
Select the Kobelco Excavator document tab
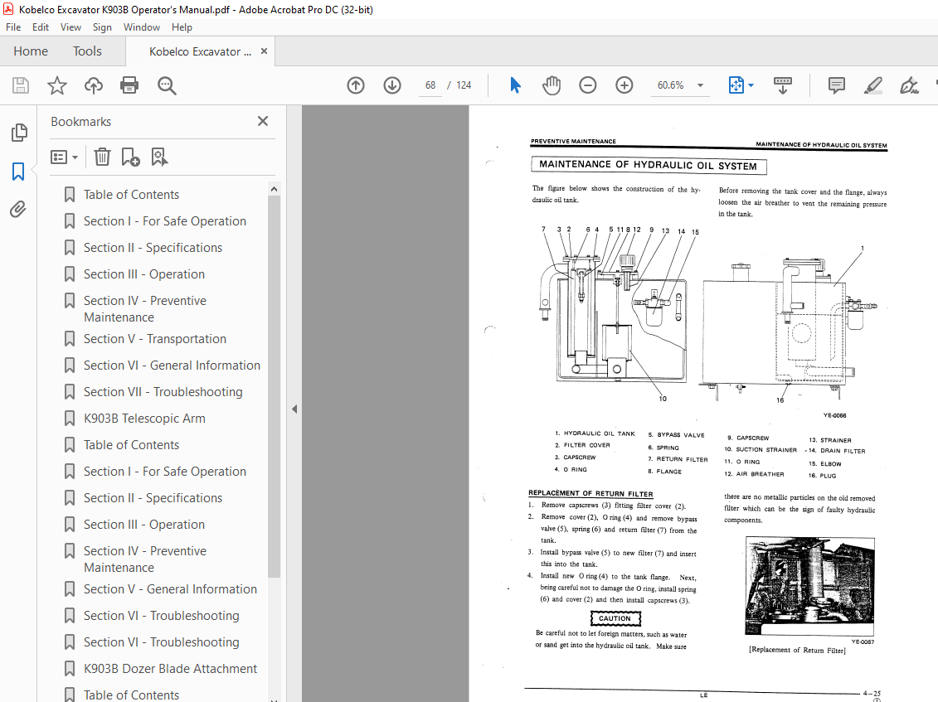pos(200,51)
